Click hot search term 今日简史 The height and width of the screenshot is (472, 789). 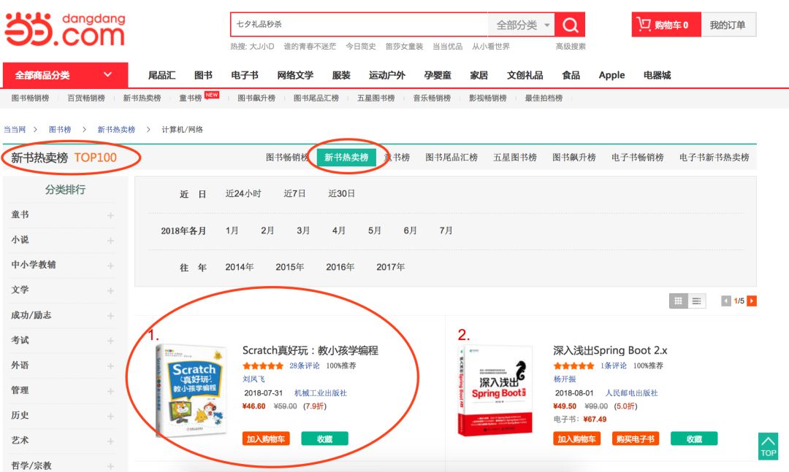point(361,46)
